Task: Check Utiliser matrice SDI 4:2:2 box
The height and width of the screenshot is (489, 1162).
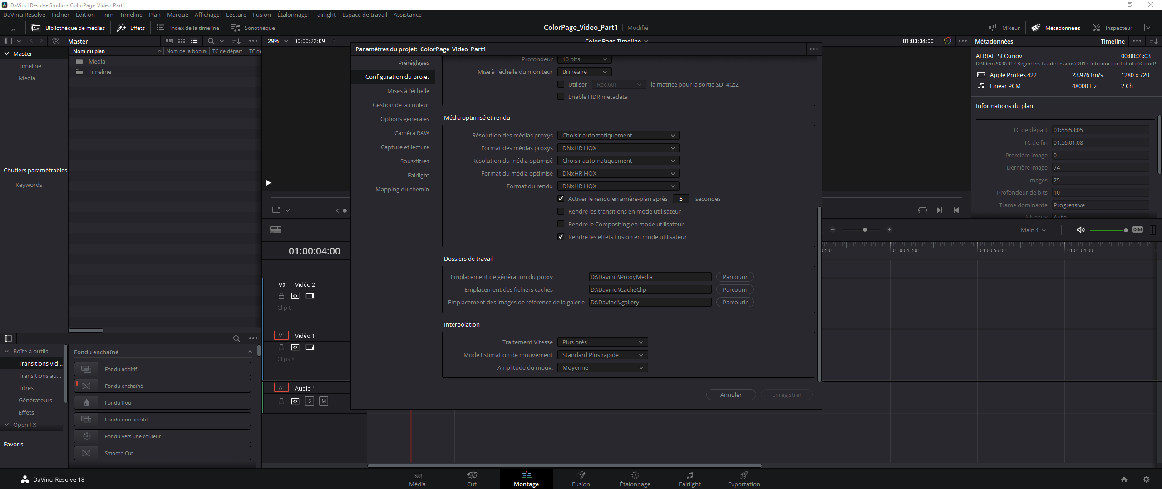Action: click(x=561, y=84)
